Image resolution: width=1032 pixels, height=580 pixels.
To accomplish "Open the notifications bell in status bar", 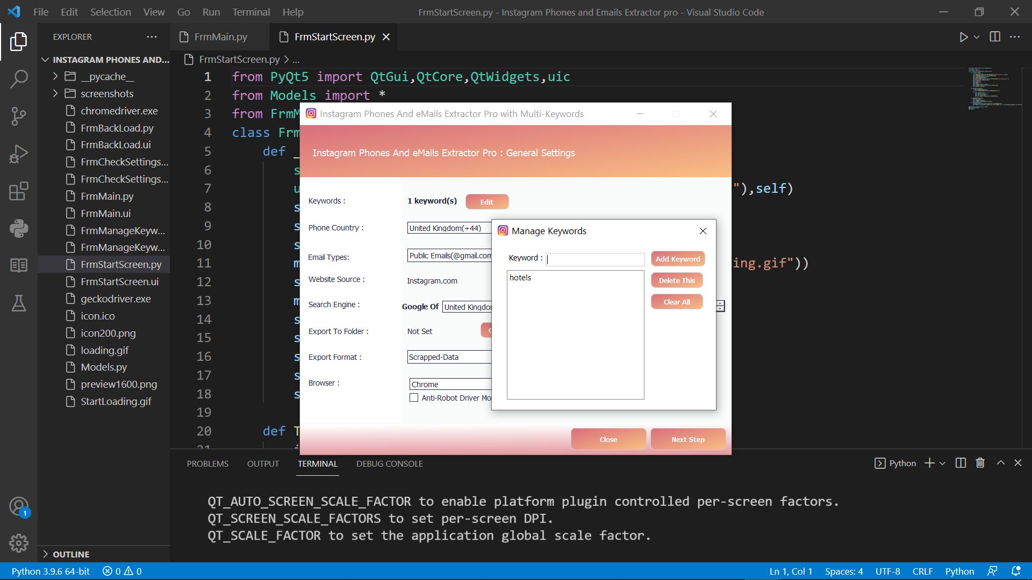I will pos(1016,571).
